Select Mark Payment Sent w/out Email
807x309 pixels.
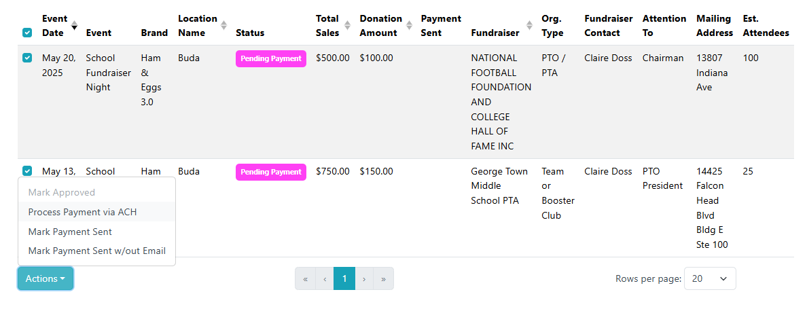[96, 251]
